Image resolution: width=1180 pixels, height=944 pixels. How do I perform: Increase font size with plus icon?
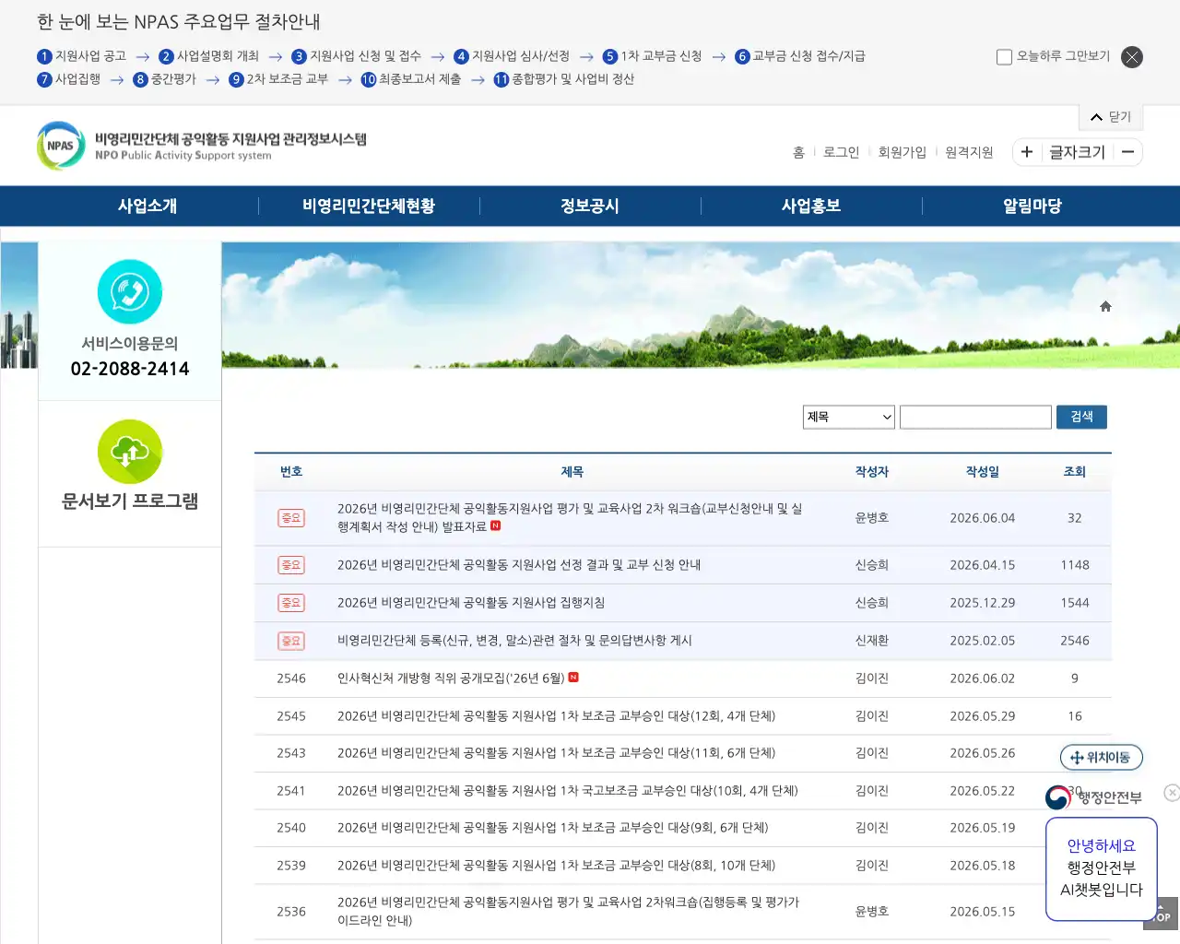coord(1027,152)
